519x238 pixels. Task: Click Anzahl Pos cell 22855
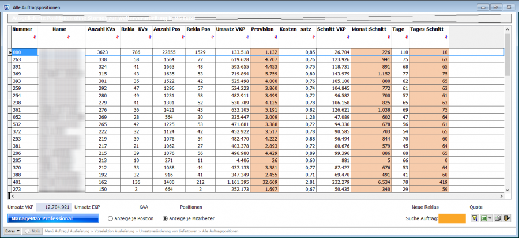(169, 52)
